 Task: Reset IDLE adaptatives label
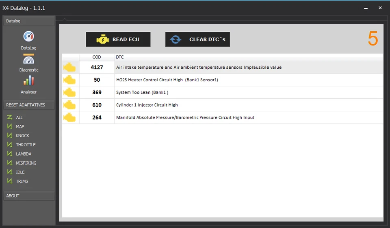click(x=20, y=172)
